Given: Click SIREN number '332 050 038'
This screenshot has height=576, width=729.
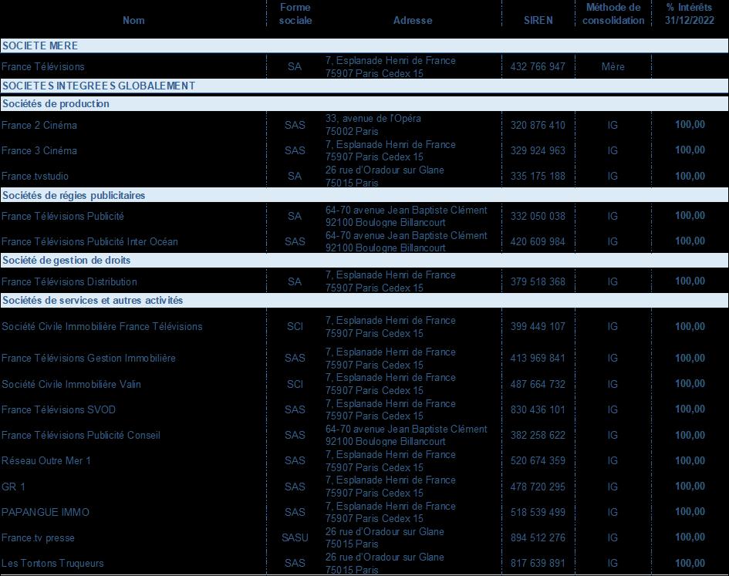Looking at the screenshot, I should [x=538, y=217].
